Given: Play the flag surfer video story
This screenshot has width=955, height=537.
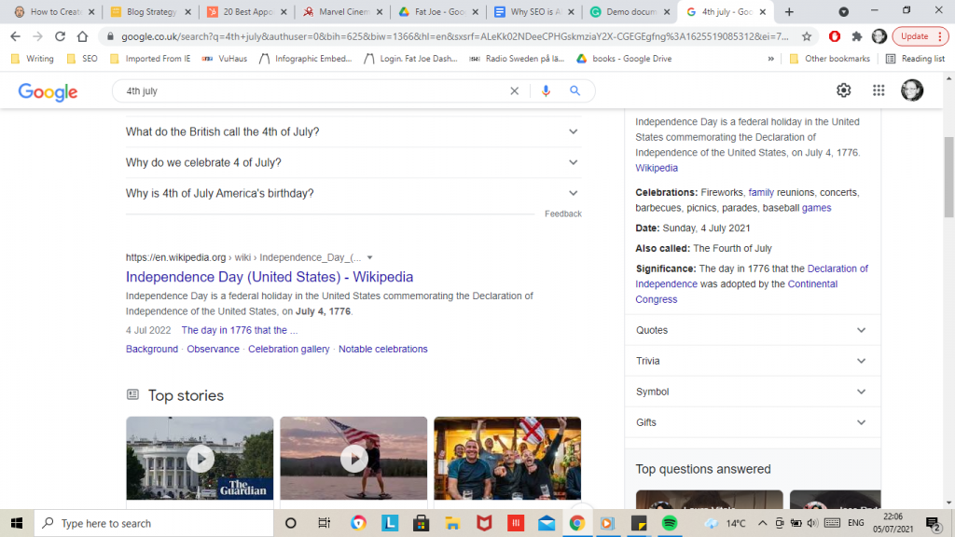Looking at the screenshot, I should pyautogui.click(x=353, y=458).
